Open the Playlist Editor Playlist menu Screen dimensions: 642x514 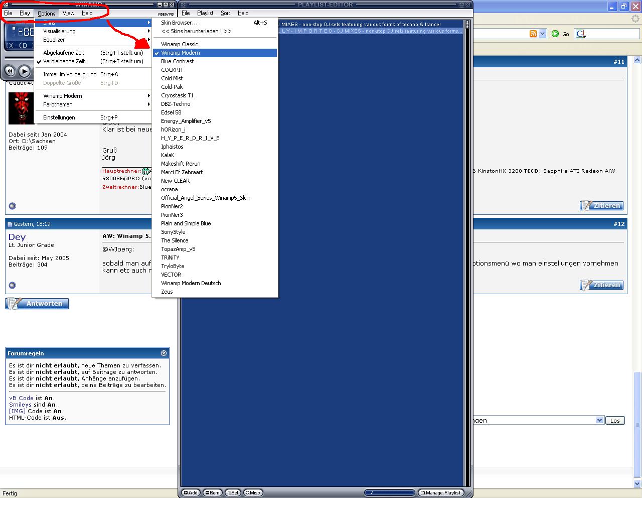click(x=205, y=13)
